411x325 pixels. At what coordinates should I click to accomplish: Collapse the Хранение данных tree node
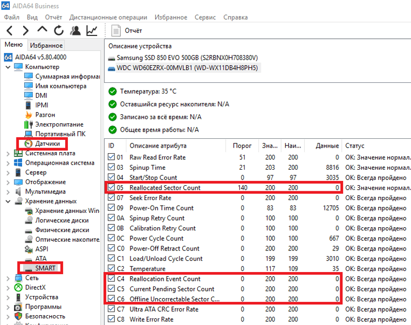tap(7, 201)
